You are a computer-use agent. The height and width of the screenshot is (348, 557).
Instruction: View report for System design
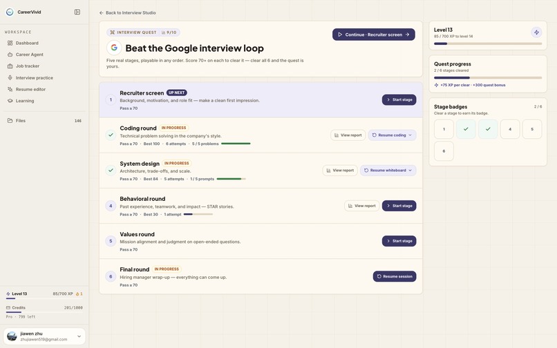click(x=340, y=171)
